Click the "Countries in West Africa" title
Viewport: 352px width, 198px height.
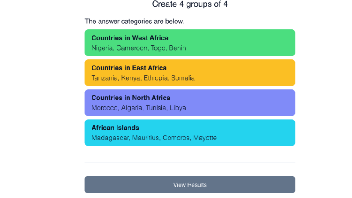pos(130,38)
